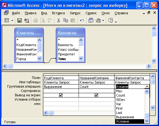
Task: Click the Cut scissors icon
Action: [58, 20]
